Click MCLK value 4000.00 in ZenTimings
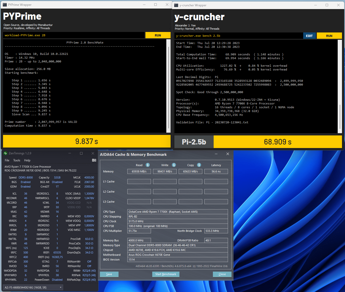Viewport: 345px width, 292px height. coord(89,177)
